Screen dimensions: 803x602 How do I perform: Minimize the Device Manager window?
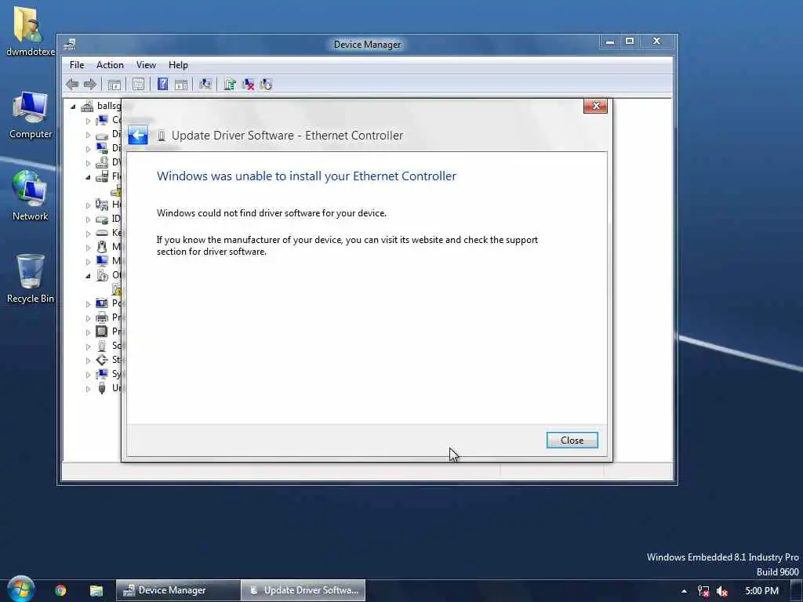[610, 41]
